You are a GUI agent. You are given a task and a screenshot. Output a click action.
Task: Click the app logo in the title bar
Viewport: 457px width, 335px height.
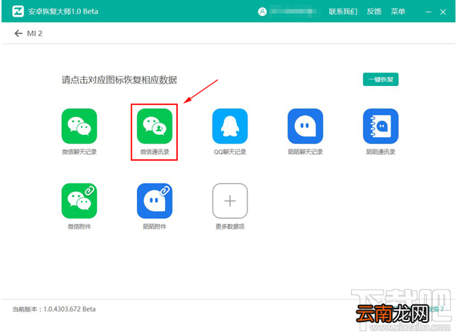tap(18, 11)
